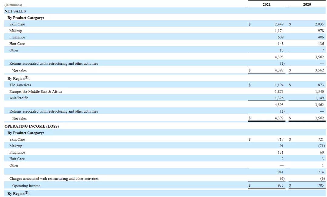Select Europe region value 1,540
This screenshot has width=327, height=197.
pos(319,91)
